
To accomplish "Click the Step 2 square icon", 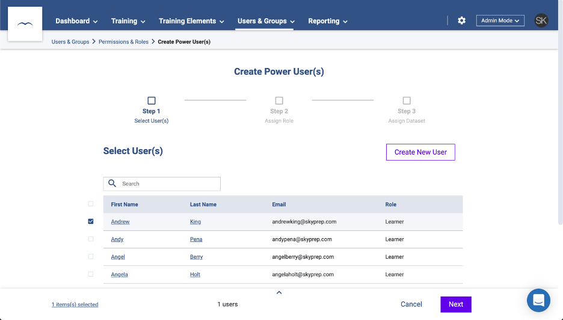I will (279, 101).
